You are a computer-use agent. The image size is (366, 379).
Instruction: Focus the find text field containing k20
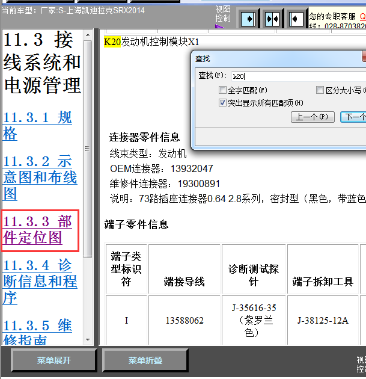pos(299,76)
